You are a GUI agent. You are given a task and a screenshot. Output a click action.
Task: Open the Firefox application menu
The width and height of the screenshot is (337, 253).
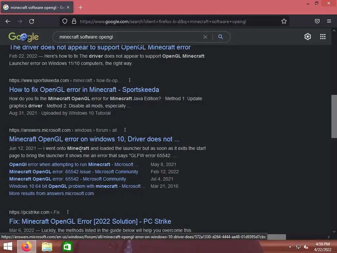pyautogui.click(x=329, y=21)
